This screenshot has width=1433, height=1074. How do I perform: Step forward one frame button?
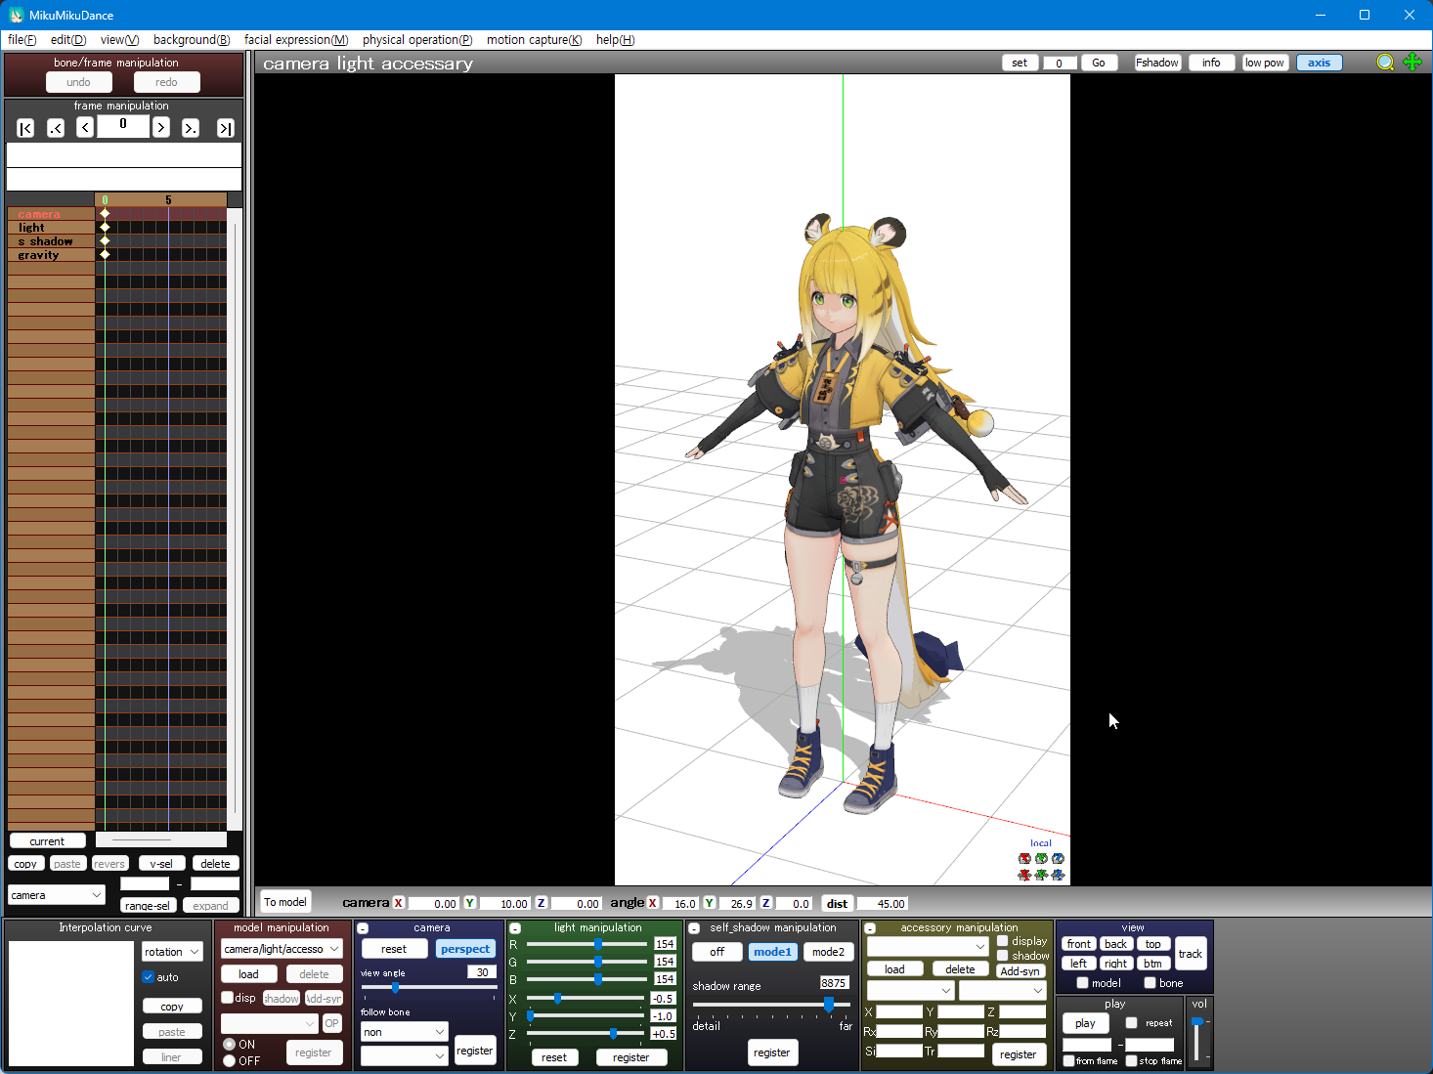coord(161,127)
